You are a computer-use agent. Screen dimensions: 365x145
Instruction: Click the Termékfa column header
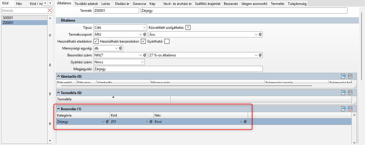point(113,99)
